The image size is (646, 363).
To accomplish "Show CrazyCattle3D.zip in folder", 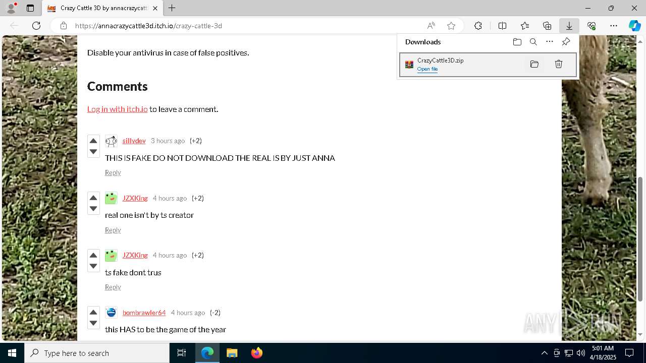I will click(534, 64).
